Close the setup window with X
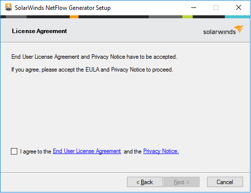251x193 pixels. [x=239, y=7]
